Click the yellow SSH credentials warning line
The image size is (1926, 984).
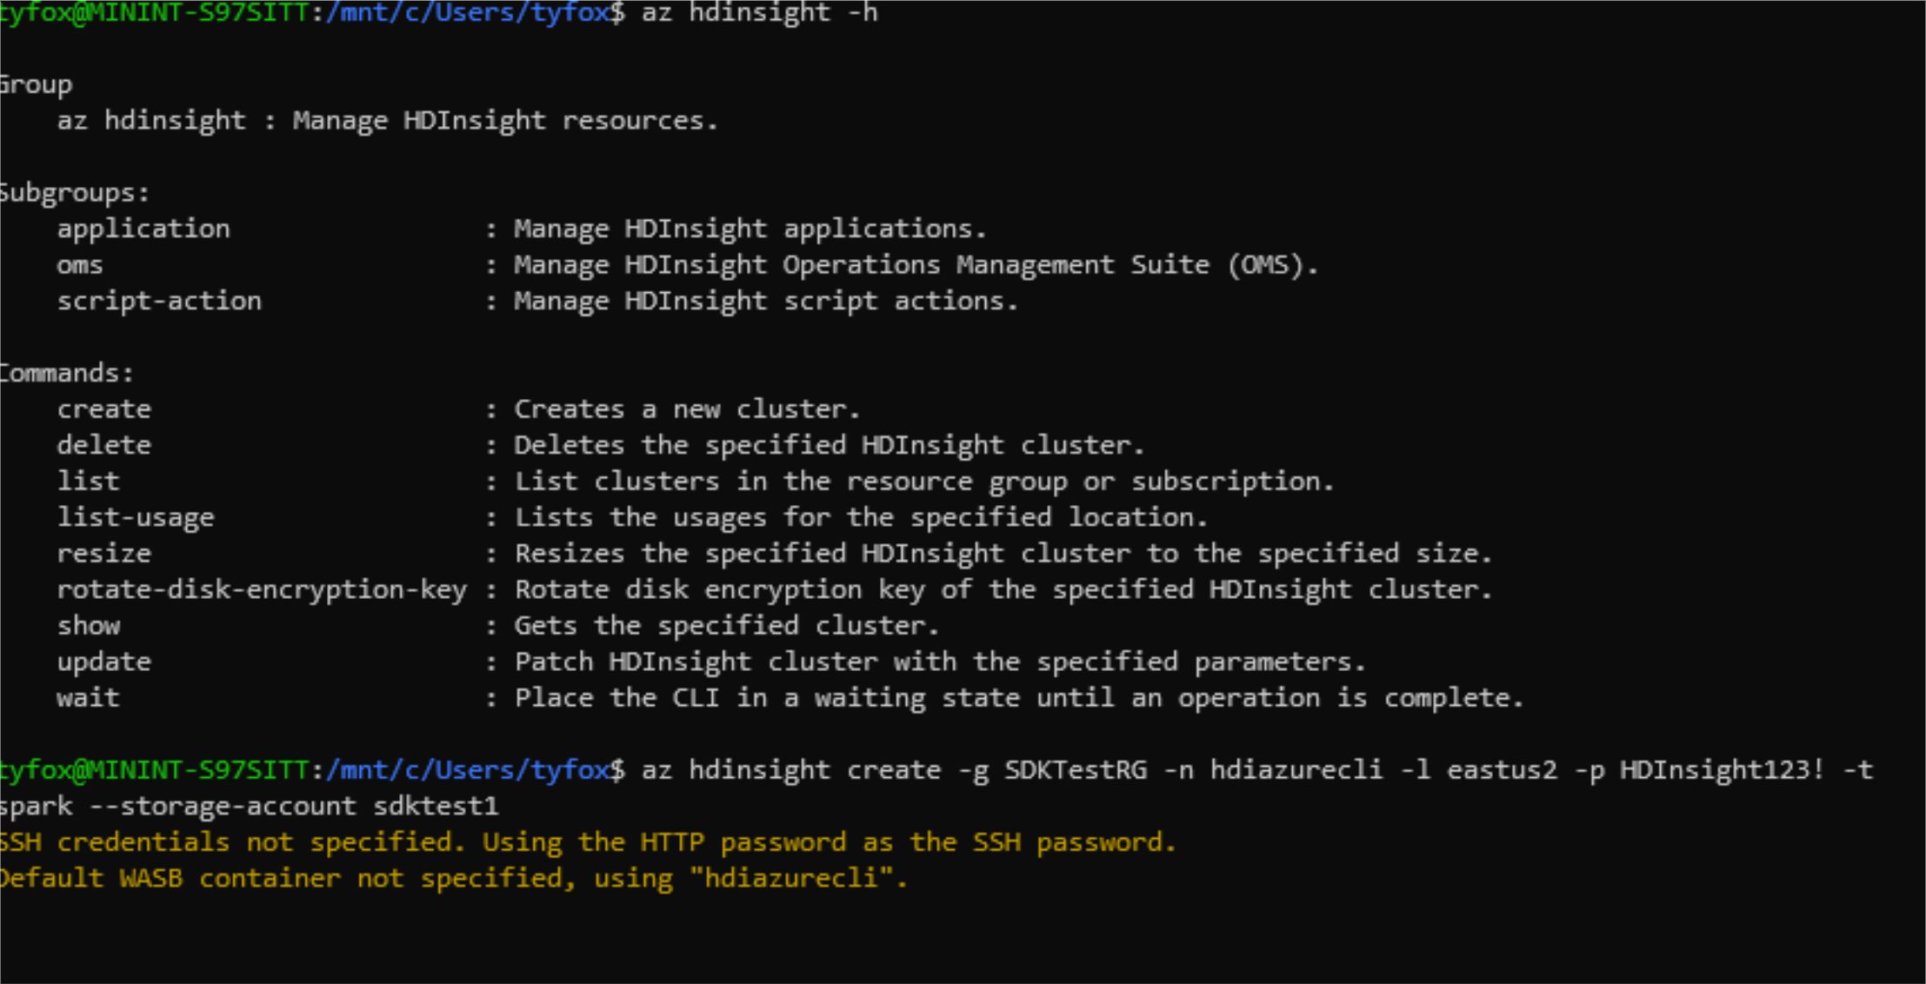pos(588,842)
